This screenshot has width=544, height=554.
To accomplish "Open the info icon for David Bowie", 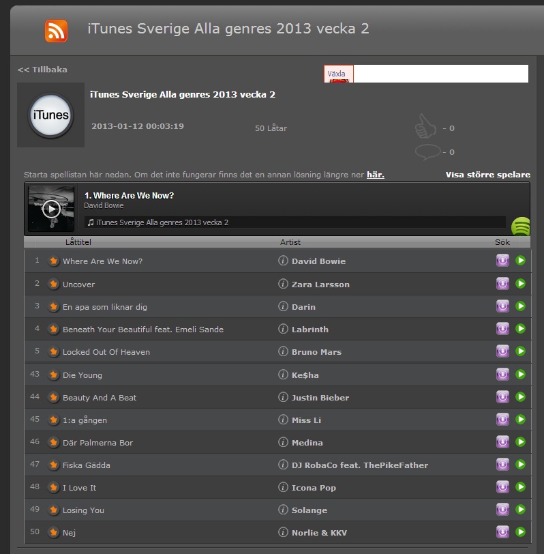I will pos(283,261).
